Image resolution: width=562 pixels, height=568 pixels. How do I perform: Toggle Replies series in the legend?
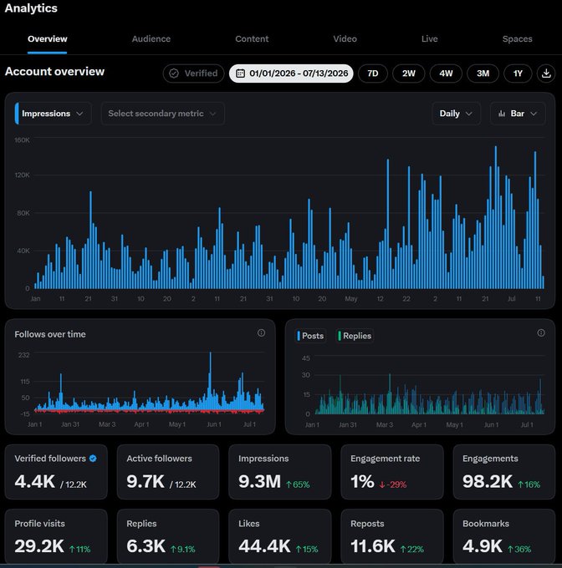[355, 336]
